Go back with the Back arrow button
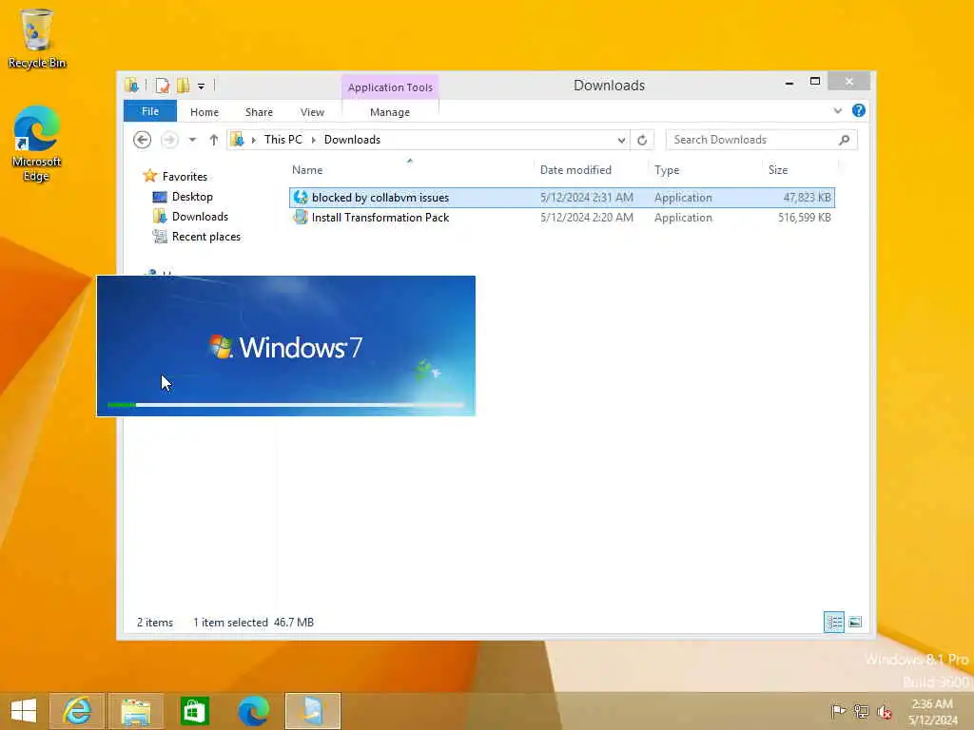The image size is (974, 730). point(143,140)
